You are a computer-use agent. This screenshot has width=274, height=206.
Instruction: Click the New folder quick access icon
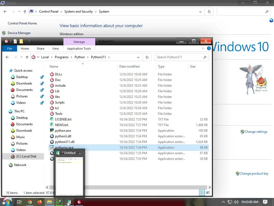click(x=21, y=41)
